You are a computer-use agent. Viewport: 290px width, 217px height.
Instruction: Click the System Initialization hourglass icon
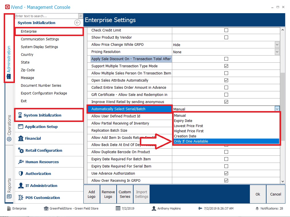(20, 115)
